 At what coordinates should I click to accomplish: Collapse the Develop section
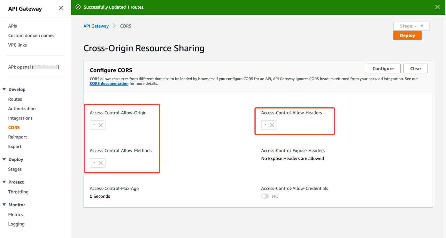point(4,89)
